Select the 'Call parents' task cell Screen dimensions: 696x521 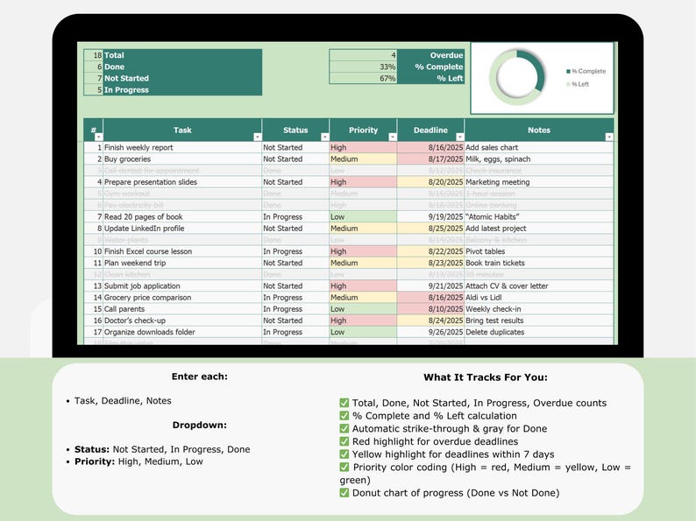pyautogui.click(x=182, y=309)
